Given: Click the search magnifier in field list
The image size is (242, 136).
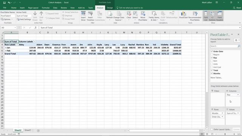Looking at the screenshot, I should click(239, 46).
